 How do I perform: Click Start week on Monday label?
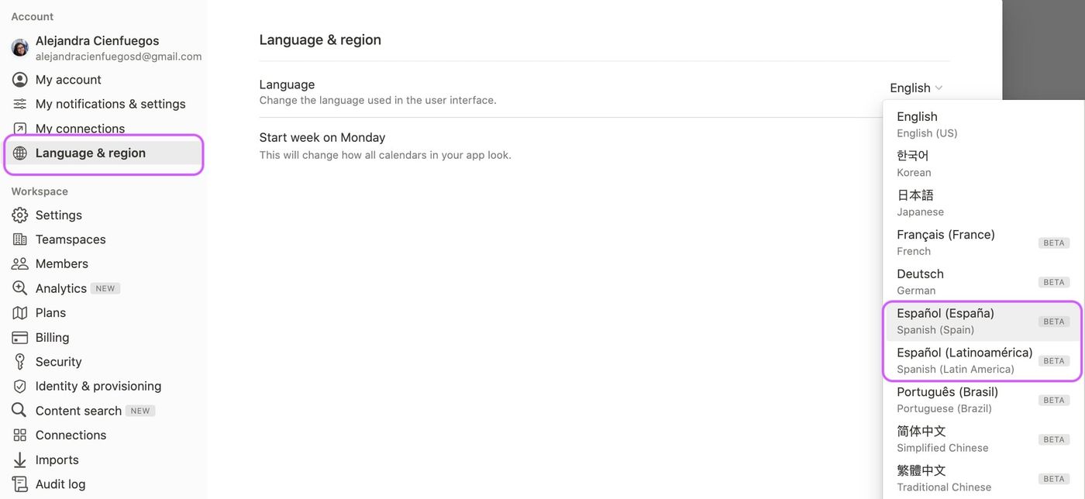pyautogui.click(x=322, y=138)
